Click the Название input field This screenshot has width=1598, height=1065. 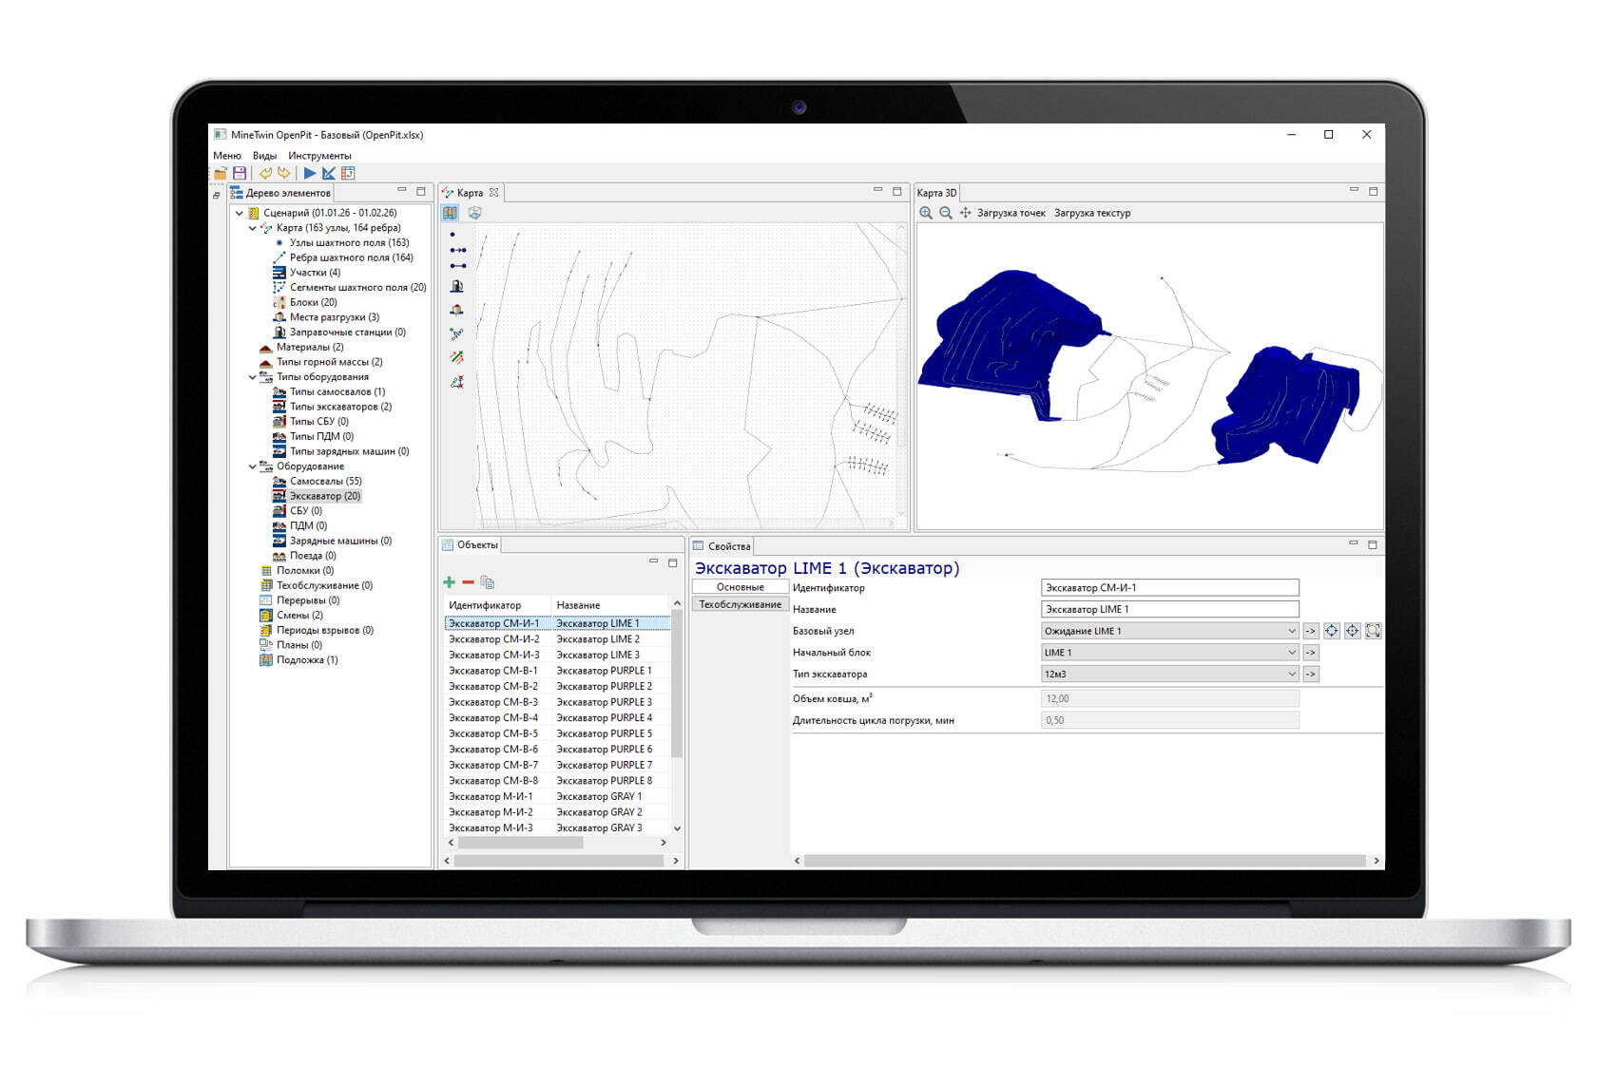(1169, 610)
